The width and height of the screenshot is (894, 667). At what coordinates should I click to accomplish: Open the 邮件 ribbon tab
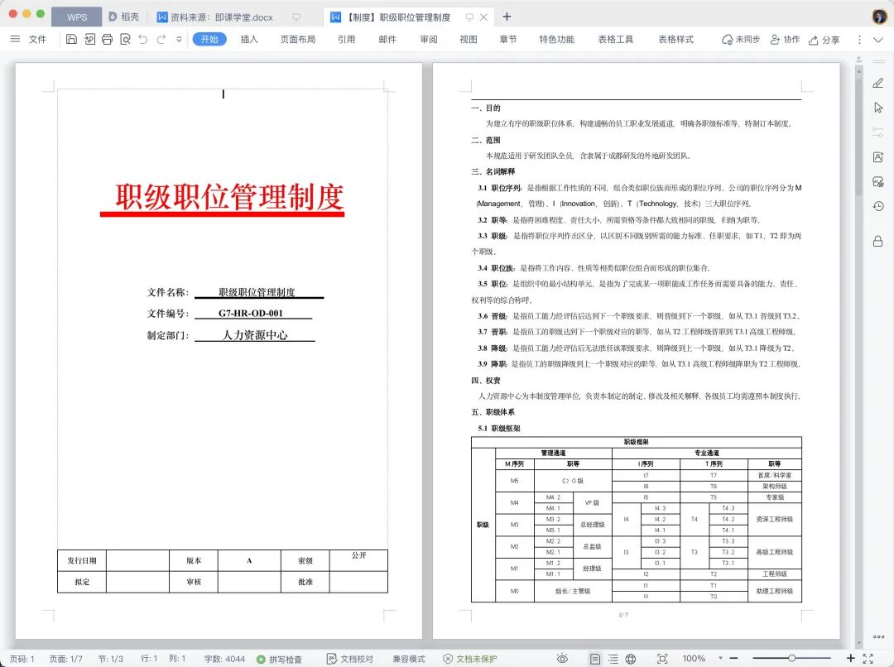coord(387,40)
